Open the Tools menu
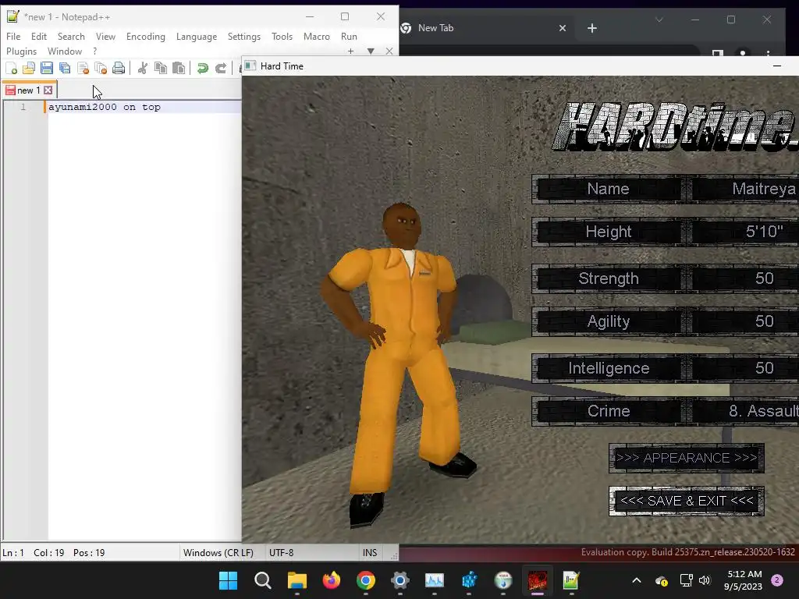This screenshot has width=799, height=599. [x=282, y=37]
